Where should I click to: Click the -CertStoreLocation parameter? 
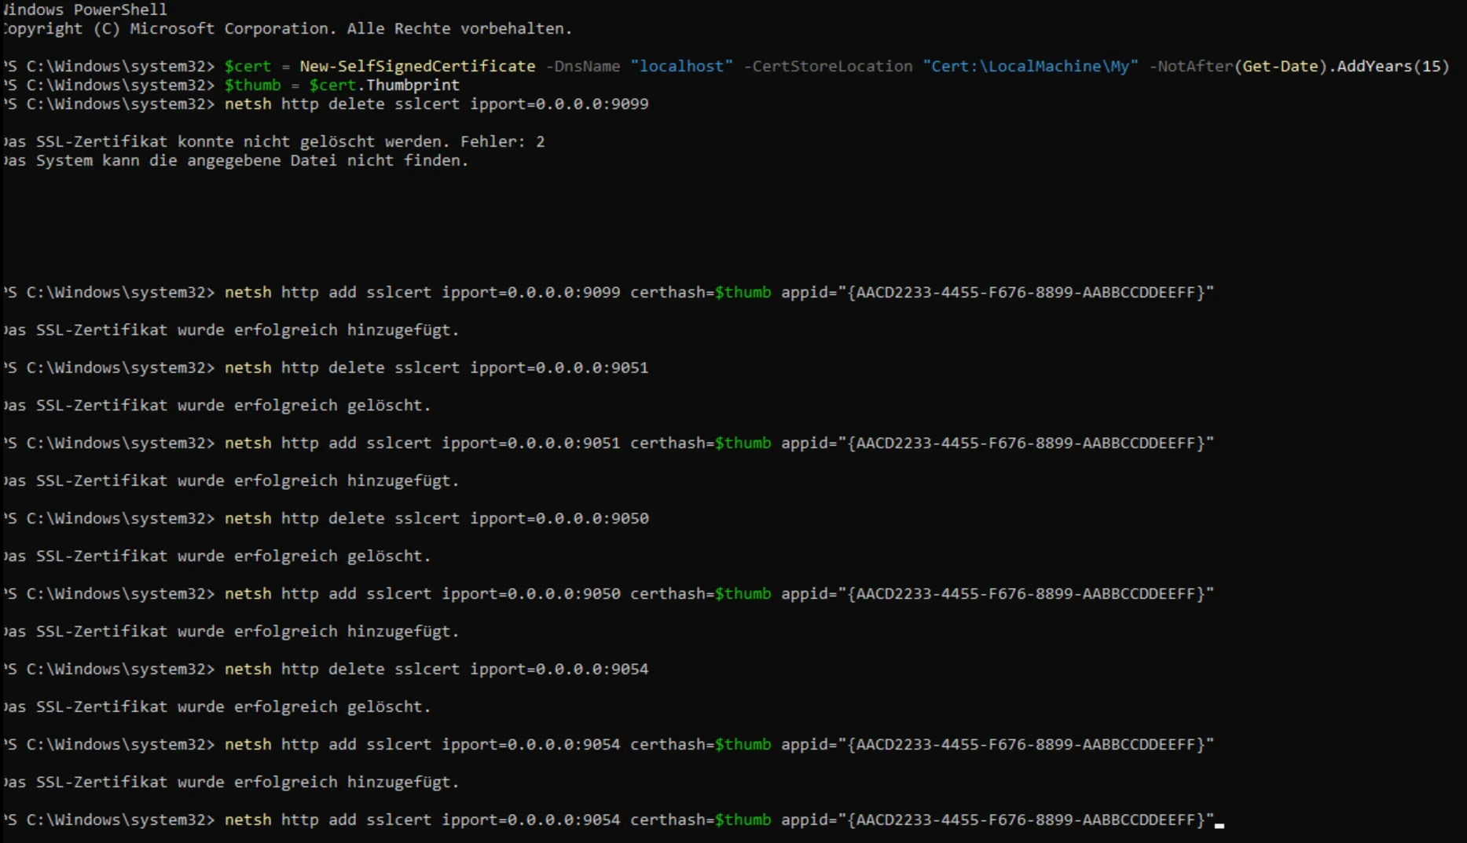coord(827,66)
